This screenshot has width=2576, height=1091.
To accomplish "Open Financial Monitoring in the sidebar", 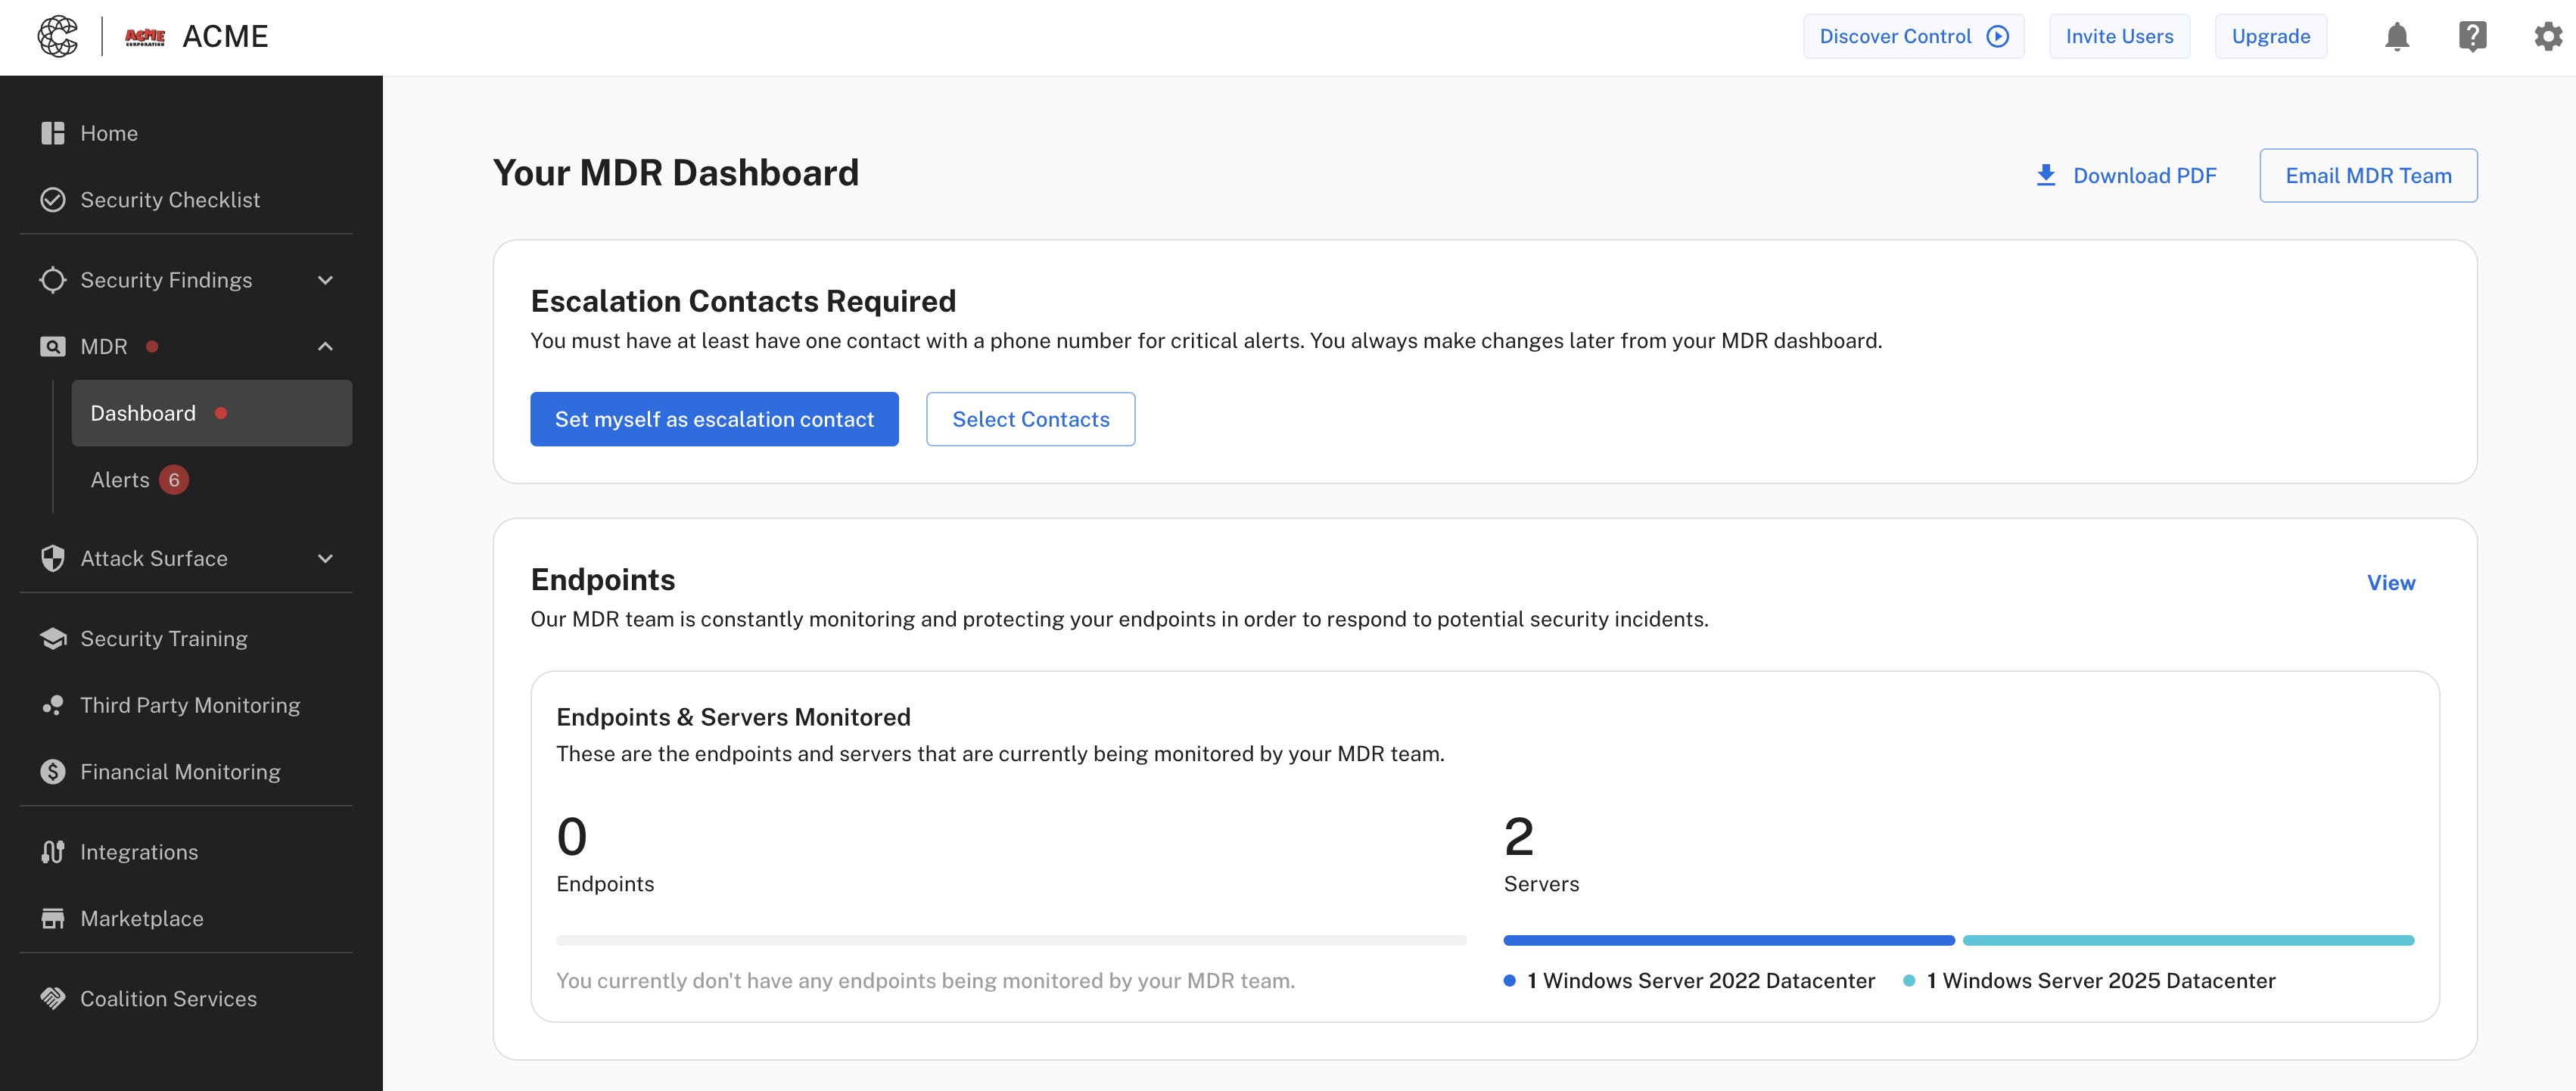I will pyautogui.click(x=186, y=772).
